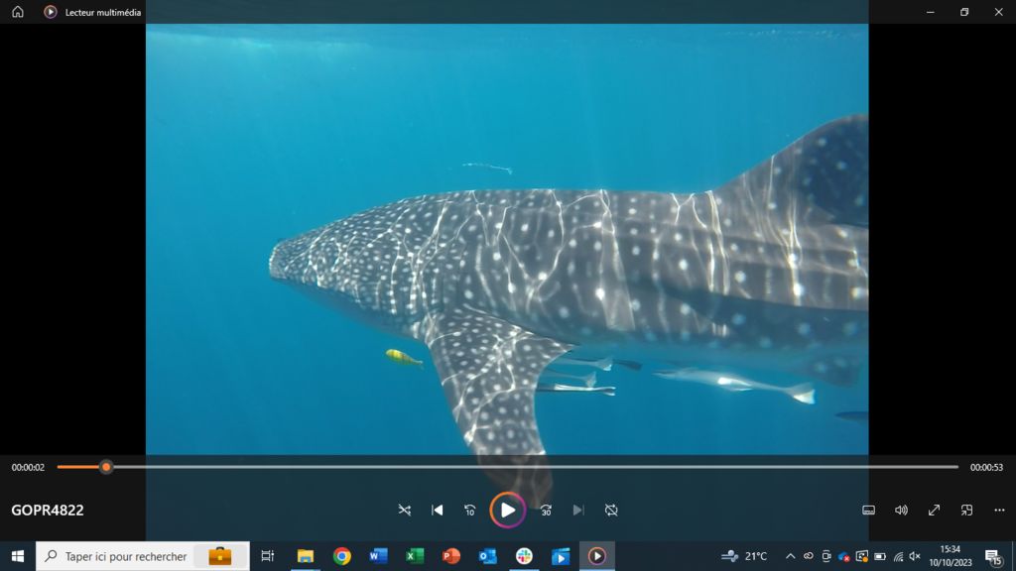Open Google Chrome from the taskbar
Screen dimensions: 1016x571
tap(342, 556)
